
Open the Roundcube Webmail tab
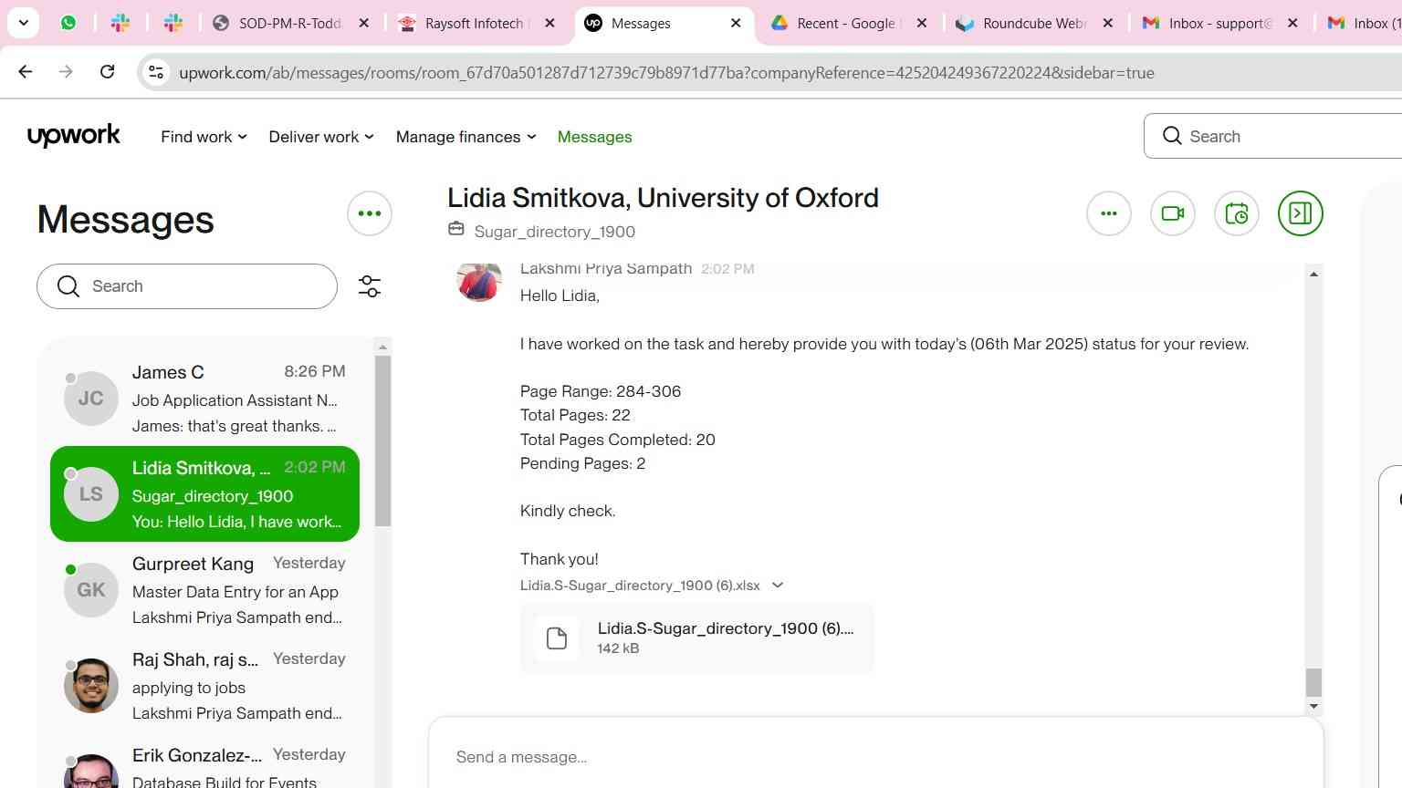click(1033, 24)
